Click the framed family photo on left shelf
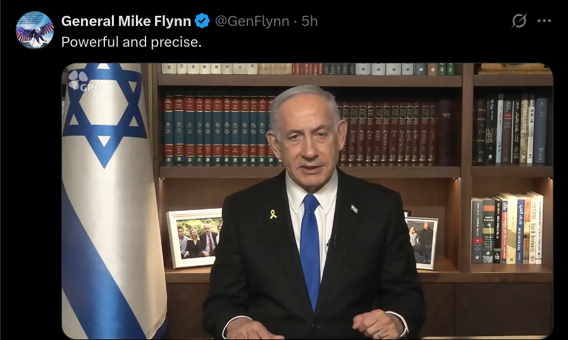568x340 pixels. coord(194,238)
